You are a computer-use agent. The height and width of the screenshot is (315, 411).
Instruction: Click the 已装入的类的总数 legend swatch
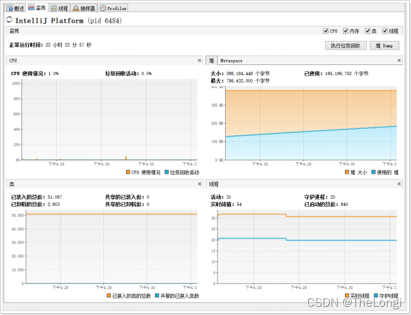[109, 295]
